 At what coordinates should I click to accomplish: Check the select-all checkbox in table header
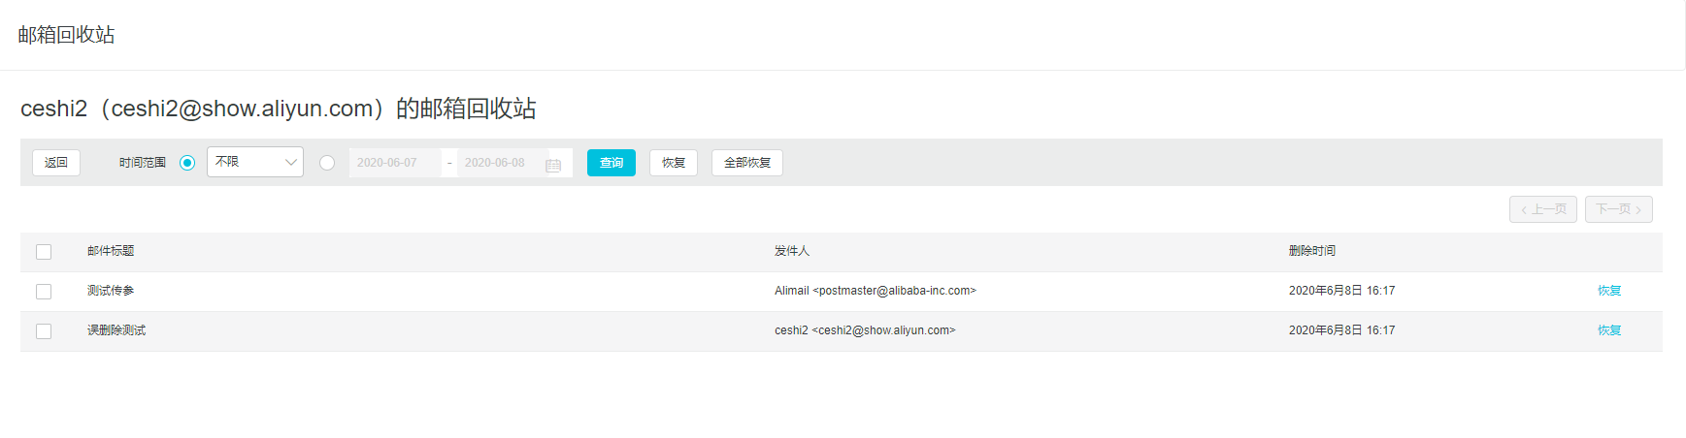click(44, 252)
